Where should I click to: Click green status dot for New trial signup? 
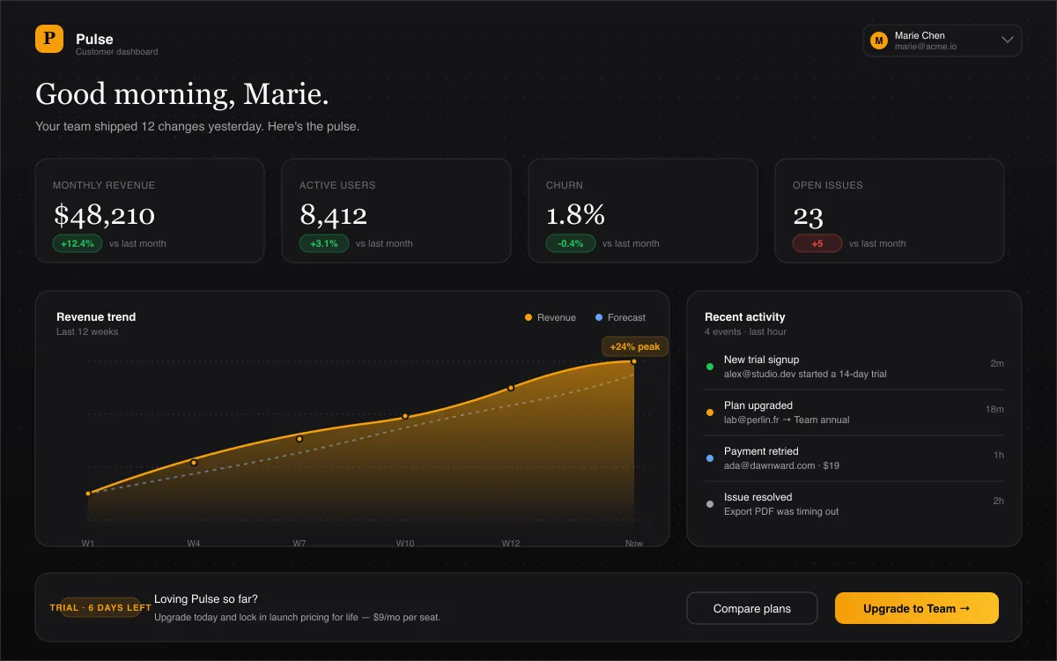pos(710,367)
